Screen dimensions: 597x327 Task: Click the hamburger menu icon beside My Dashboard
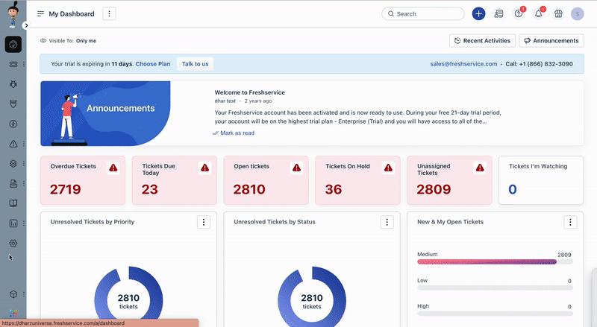(x=40, y=13)
